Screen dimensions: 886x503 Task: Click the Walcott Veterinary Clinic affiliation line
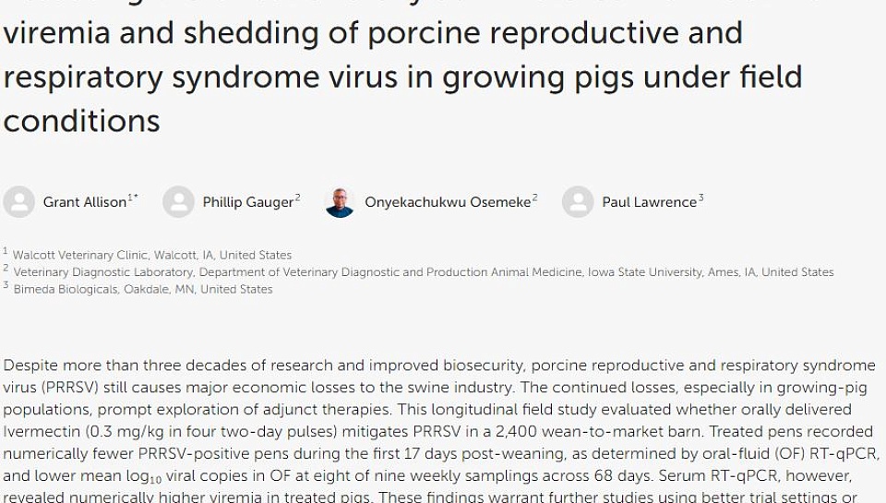click(151, 255)
